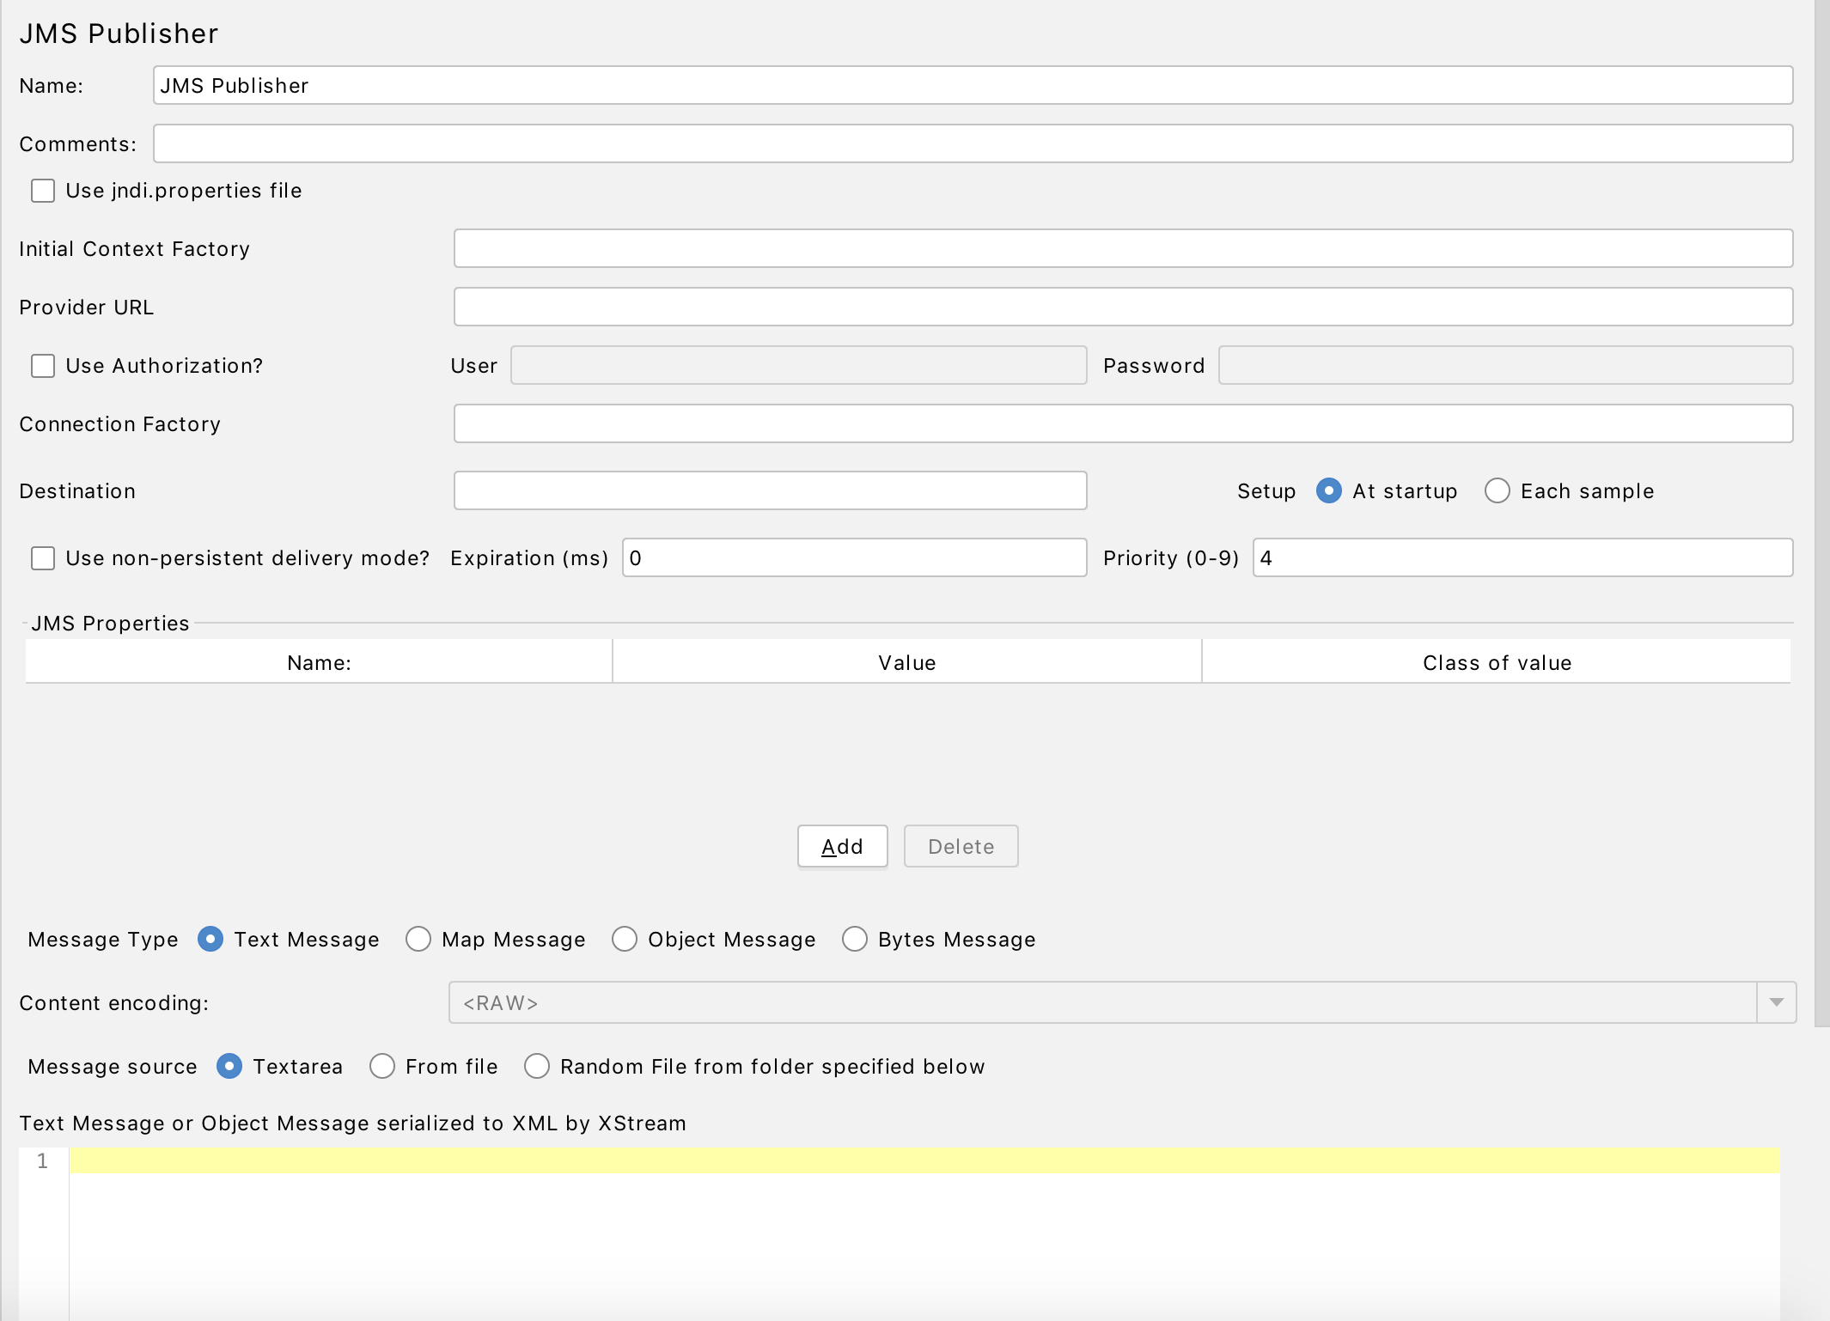Viewport: 1830px width, 1321px height.
Task: Click the Priority (0-9) field
Action: pyautogui.click(x=1522, y=558)
